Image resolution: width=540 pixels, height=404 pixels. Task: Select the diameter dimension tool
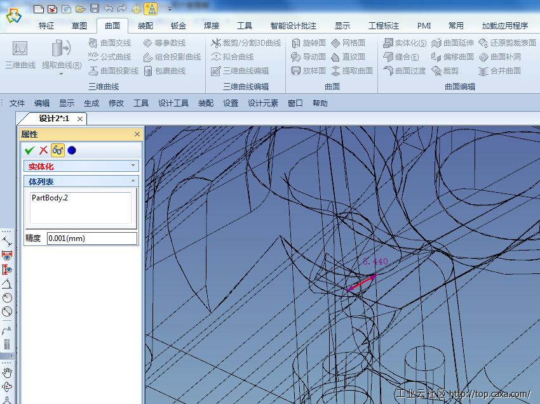pyautogui.click(x=7, y=311)
